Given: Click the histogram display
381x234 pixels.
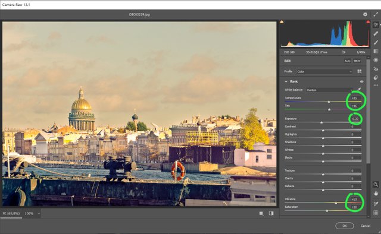Looking at the screenshot, I should pyautogui.click(x=325, y=34).
